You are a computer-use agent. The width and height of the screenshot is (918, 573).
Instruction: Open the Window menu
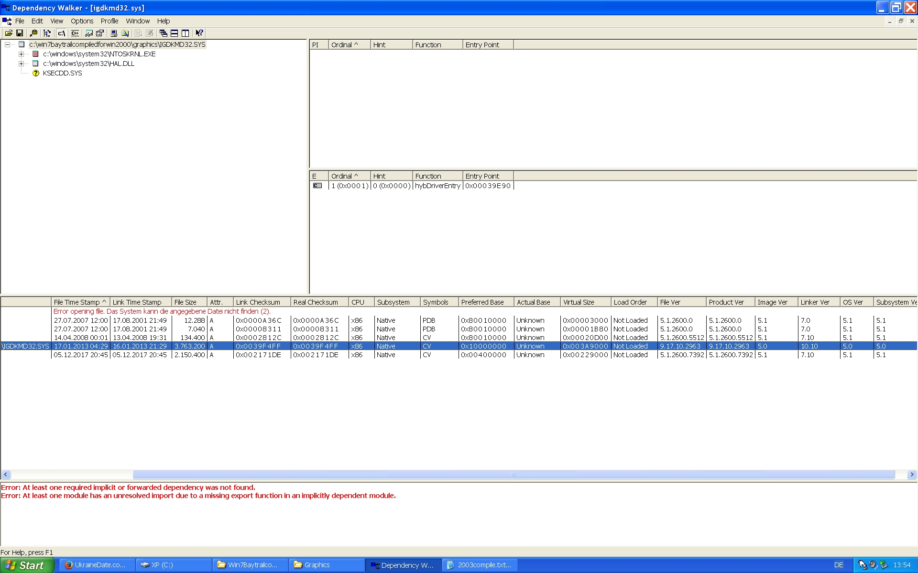click(x=138, y=21)
